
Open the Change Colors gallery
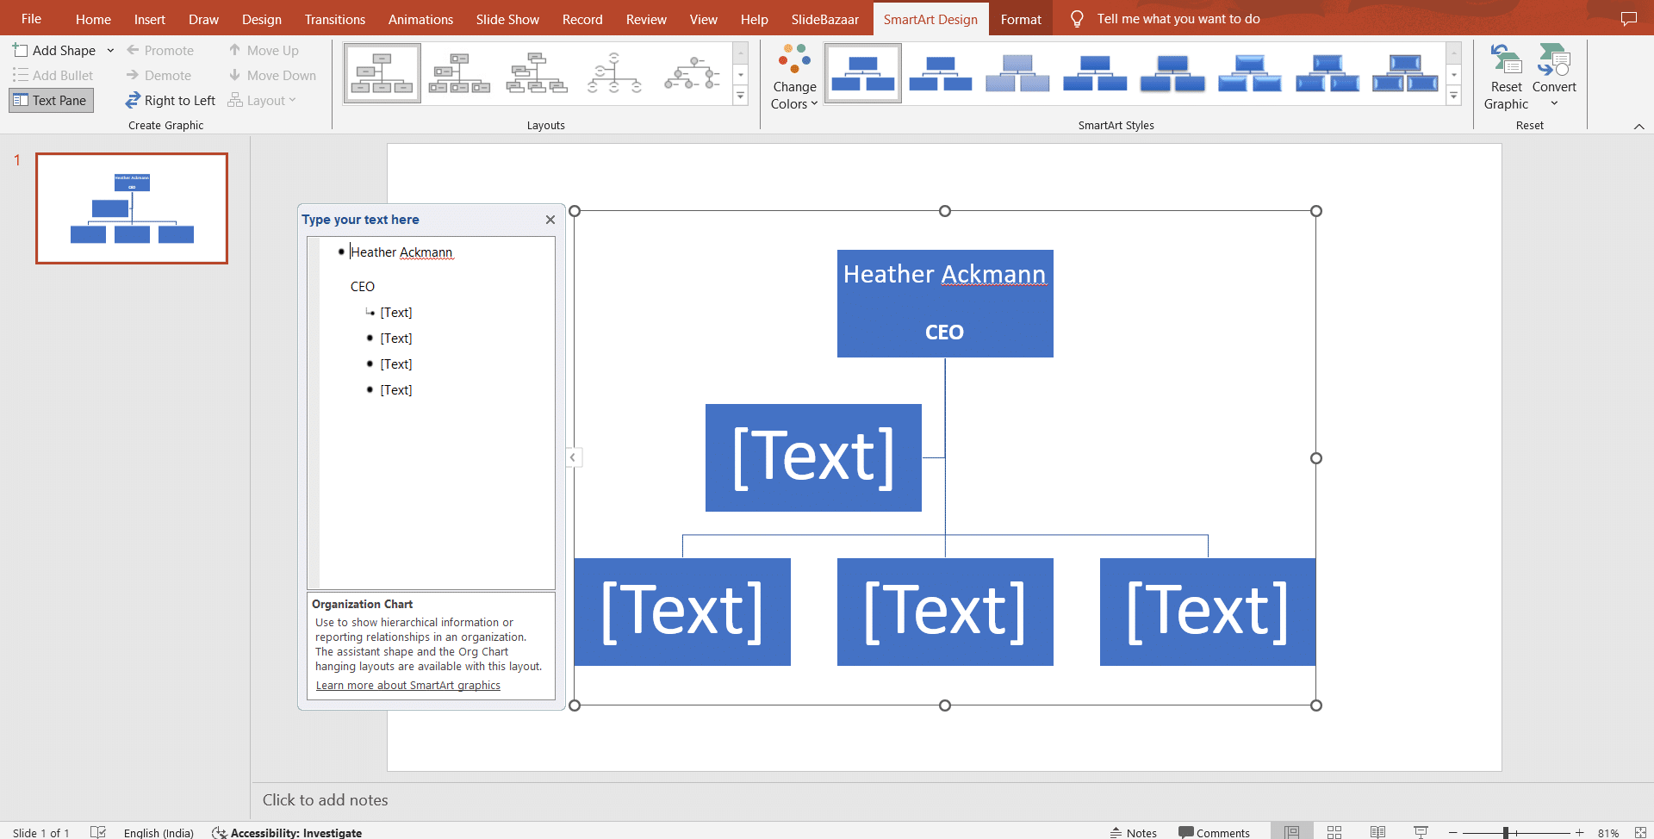[793, 75]
